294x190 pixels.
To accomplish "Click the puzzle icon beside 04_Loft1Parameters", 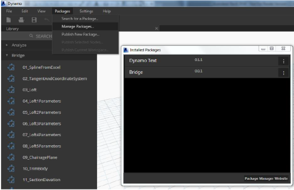I will pyautogui.click(x=11, y=101).
